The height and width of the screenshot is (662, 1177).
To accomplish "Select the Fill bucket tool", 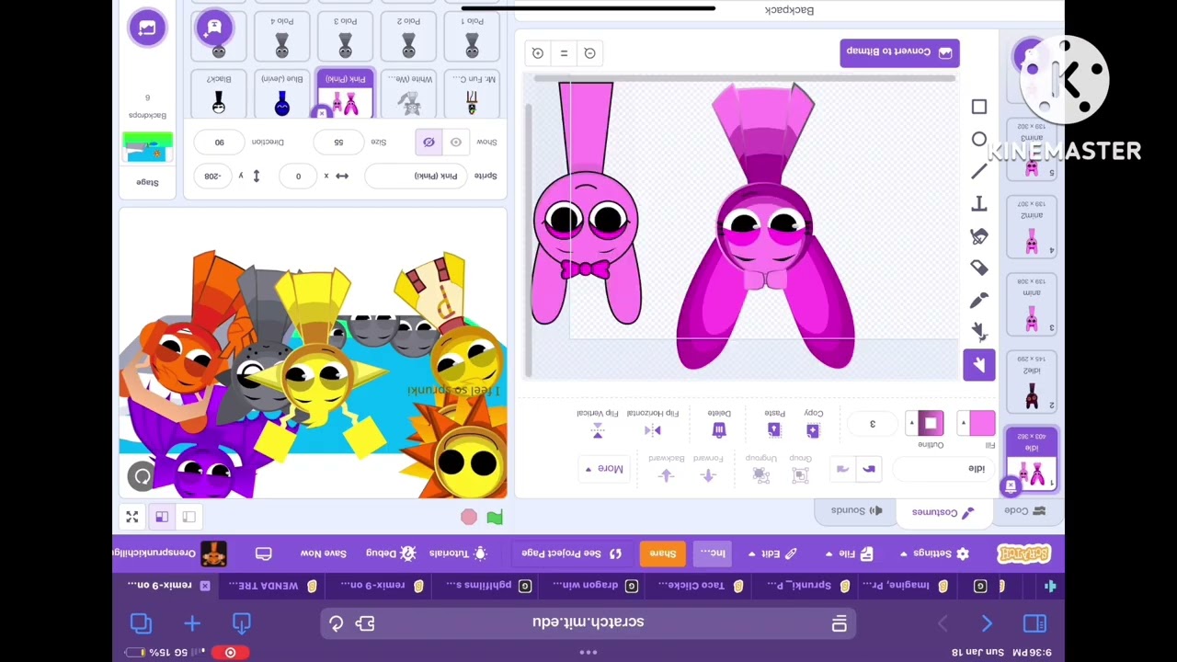I will click(979, 236).
